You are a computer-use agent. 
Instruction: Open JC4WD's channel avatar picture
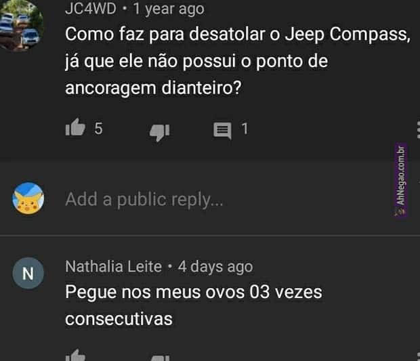click(22, 26)
